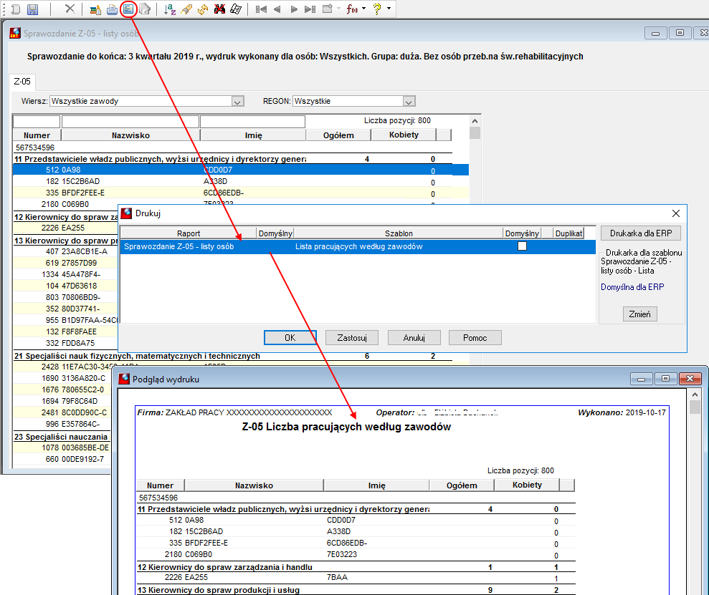The image size is (709, 595).
Task: Click the crossed-out binoculars icon
Action: point(219,9)
